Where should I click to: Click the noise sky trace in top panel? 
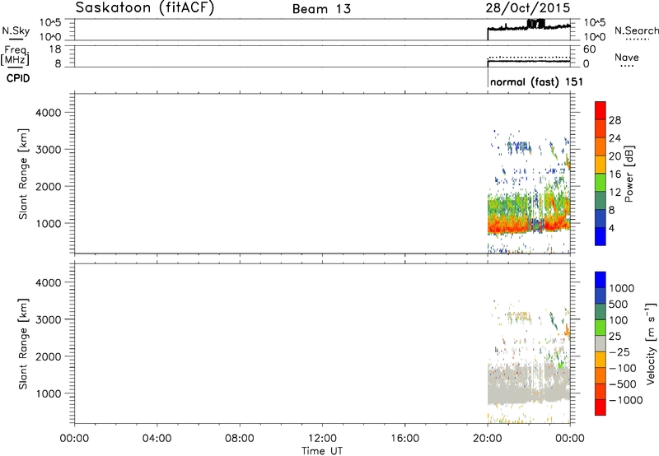click(529, 27)
